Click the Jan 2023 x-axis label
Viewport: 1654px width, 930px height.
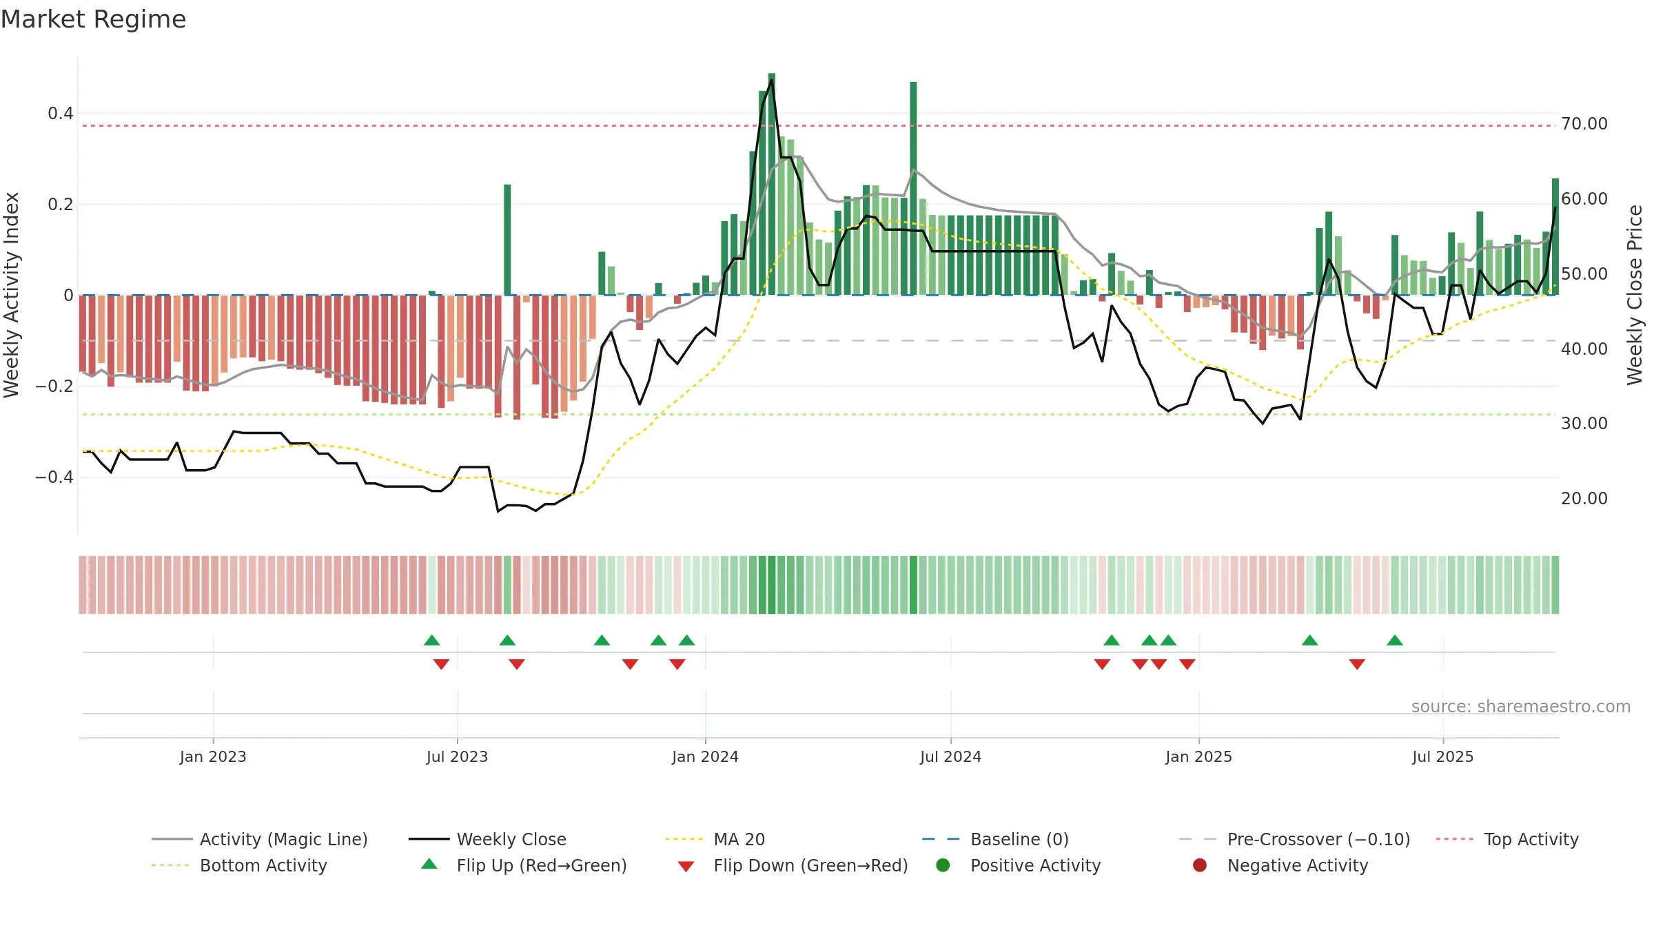[x=213, y=756]
